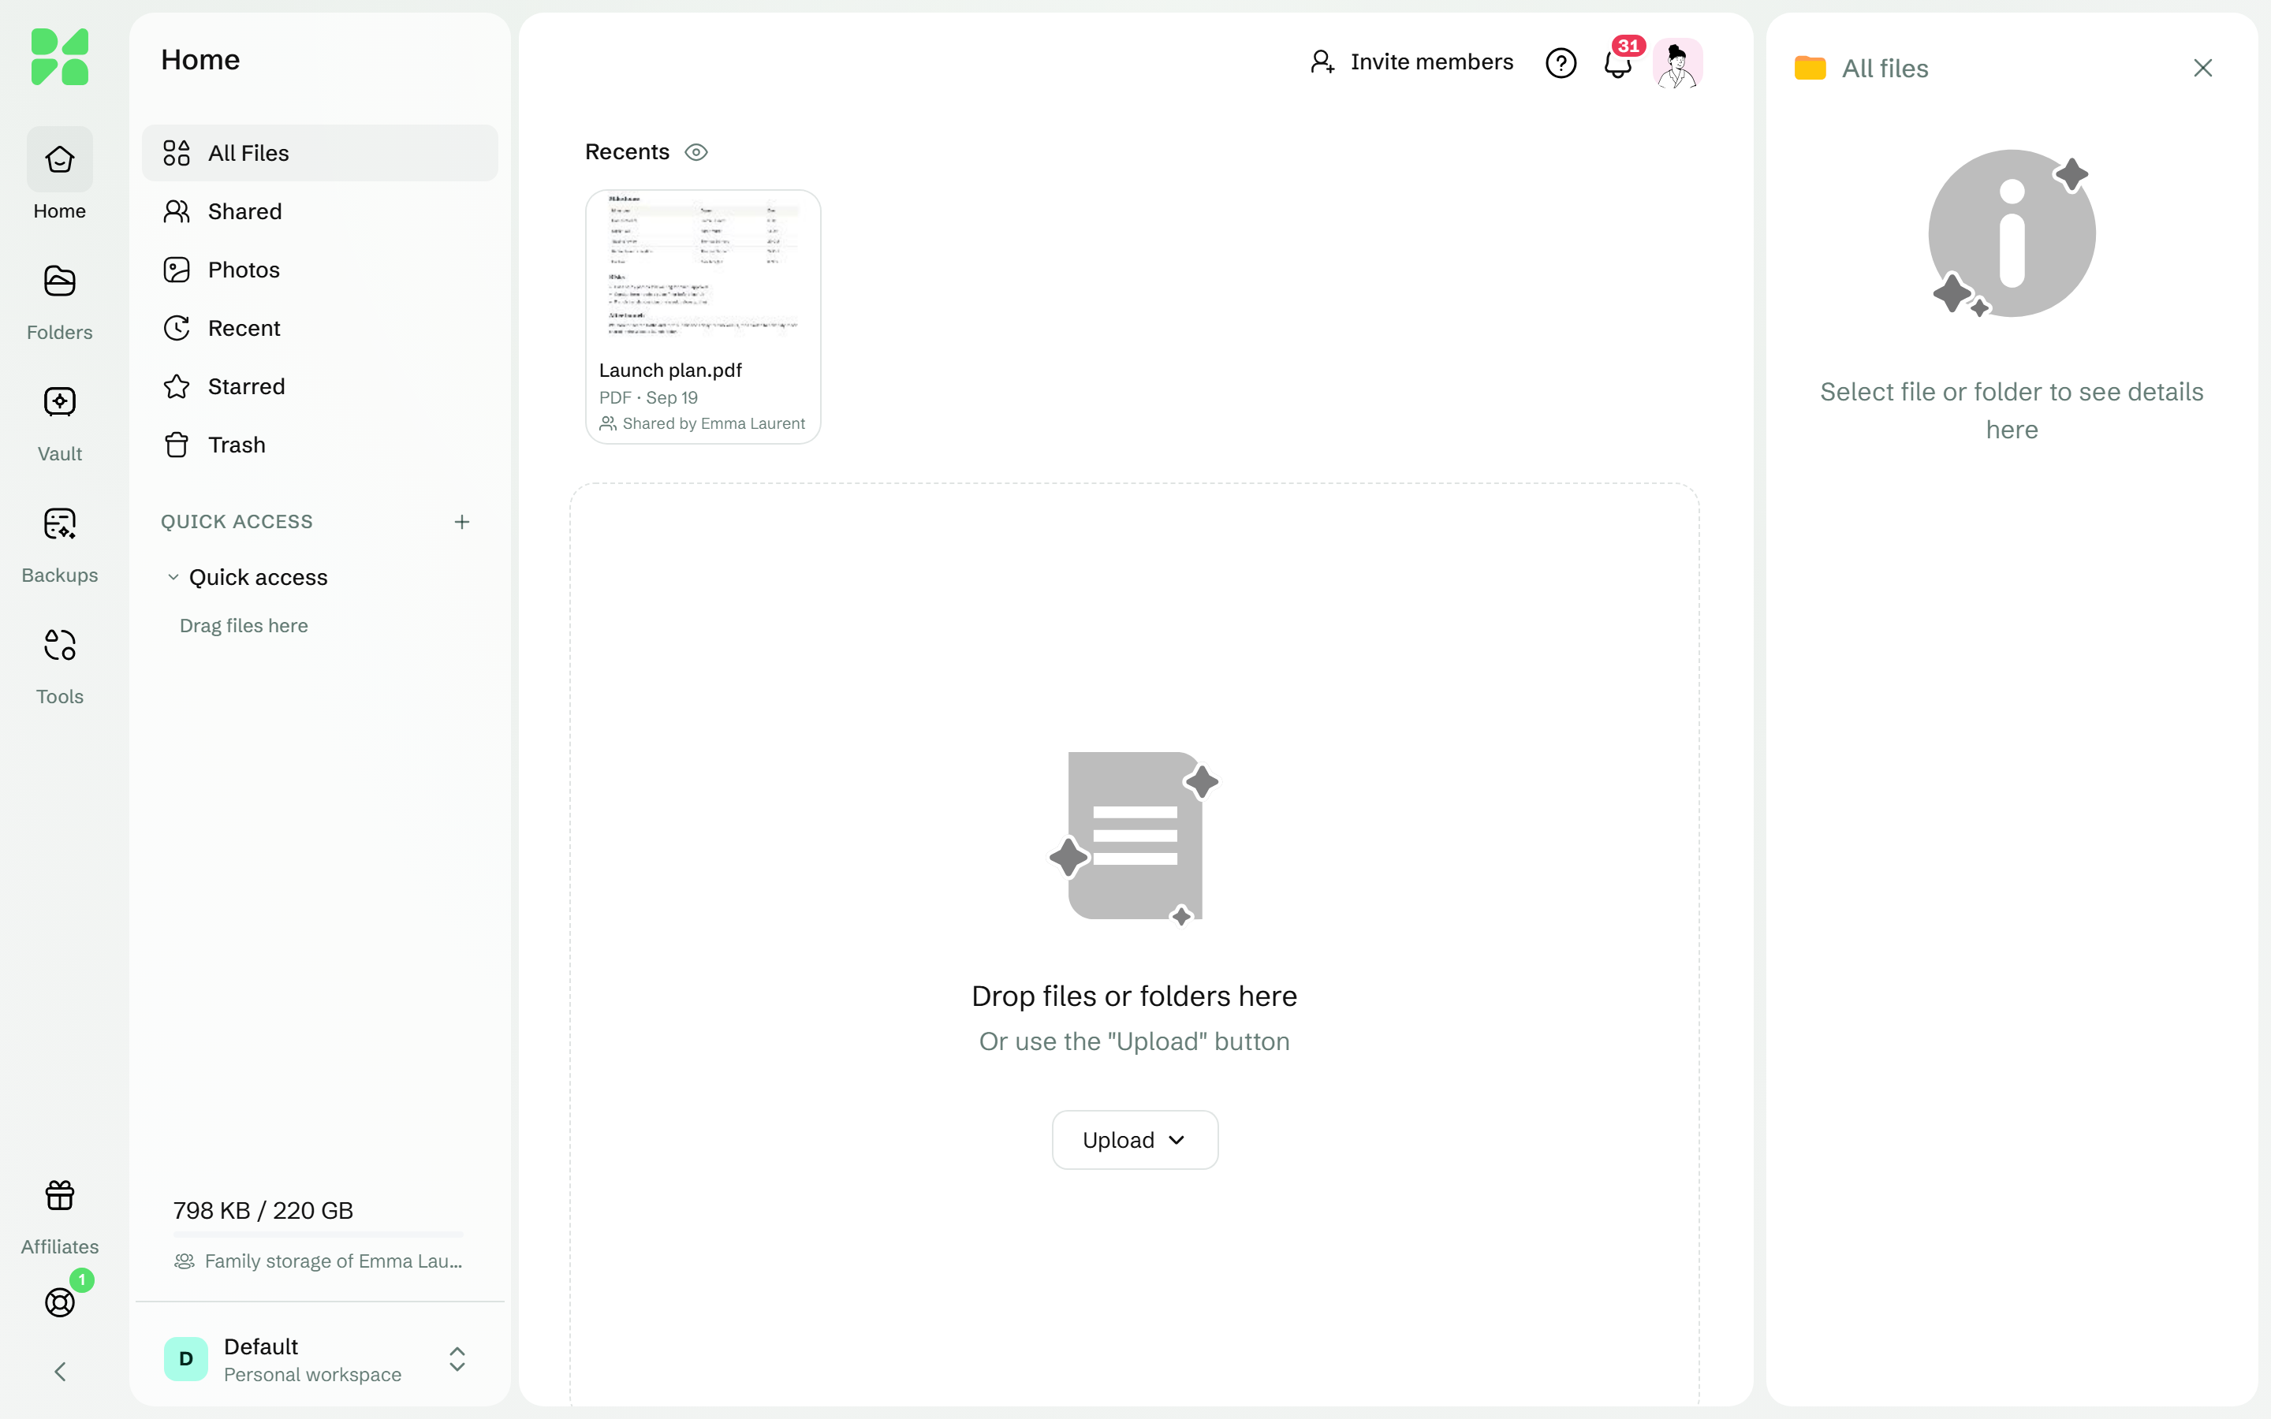Select Trash in the menu

(319, 444)
